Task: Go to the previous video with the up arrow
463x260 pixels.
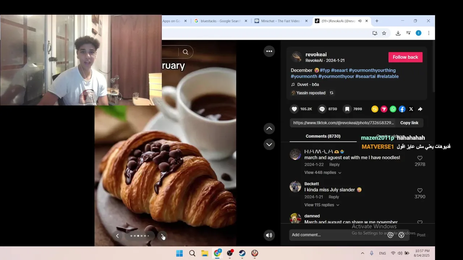Action: pos(269,129)
